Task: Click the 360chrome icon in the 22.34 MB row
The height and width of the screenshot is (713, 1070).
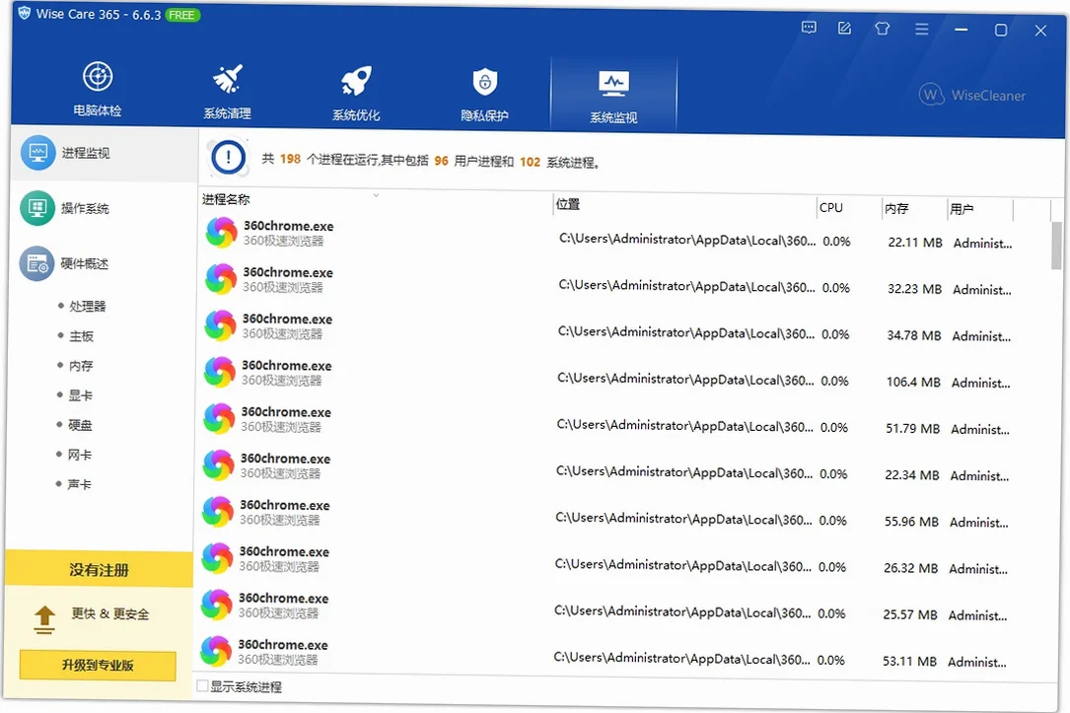Action: (x=218, y=464)
